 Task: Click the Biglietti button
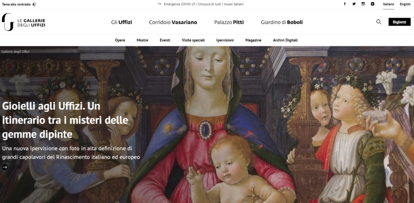coord(399,22)
